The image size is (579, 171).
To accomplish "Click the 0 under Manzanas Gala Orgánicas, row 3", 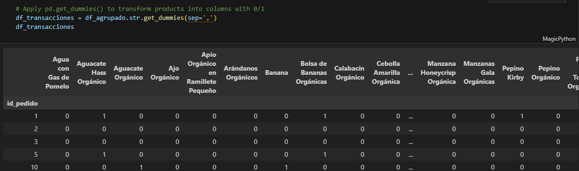I will click(x=492, y=141).
